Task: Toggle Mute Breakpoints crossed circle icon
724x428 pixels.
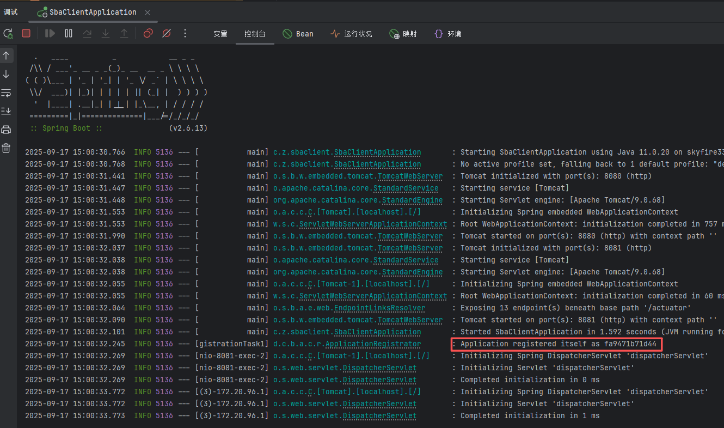Action: (x=167, y=34)
